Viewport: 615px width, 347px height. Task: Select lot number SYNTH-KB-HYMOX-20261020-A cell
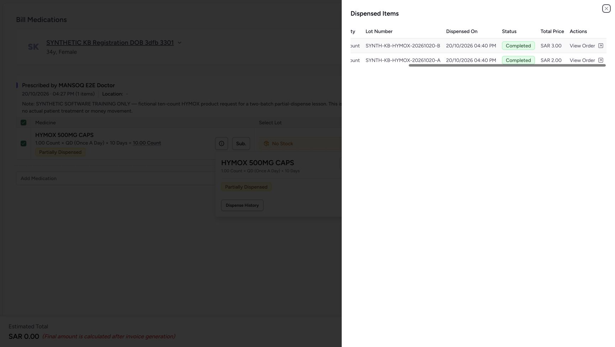click(x=403, y=60)
